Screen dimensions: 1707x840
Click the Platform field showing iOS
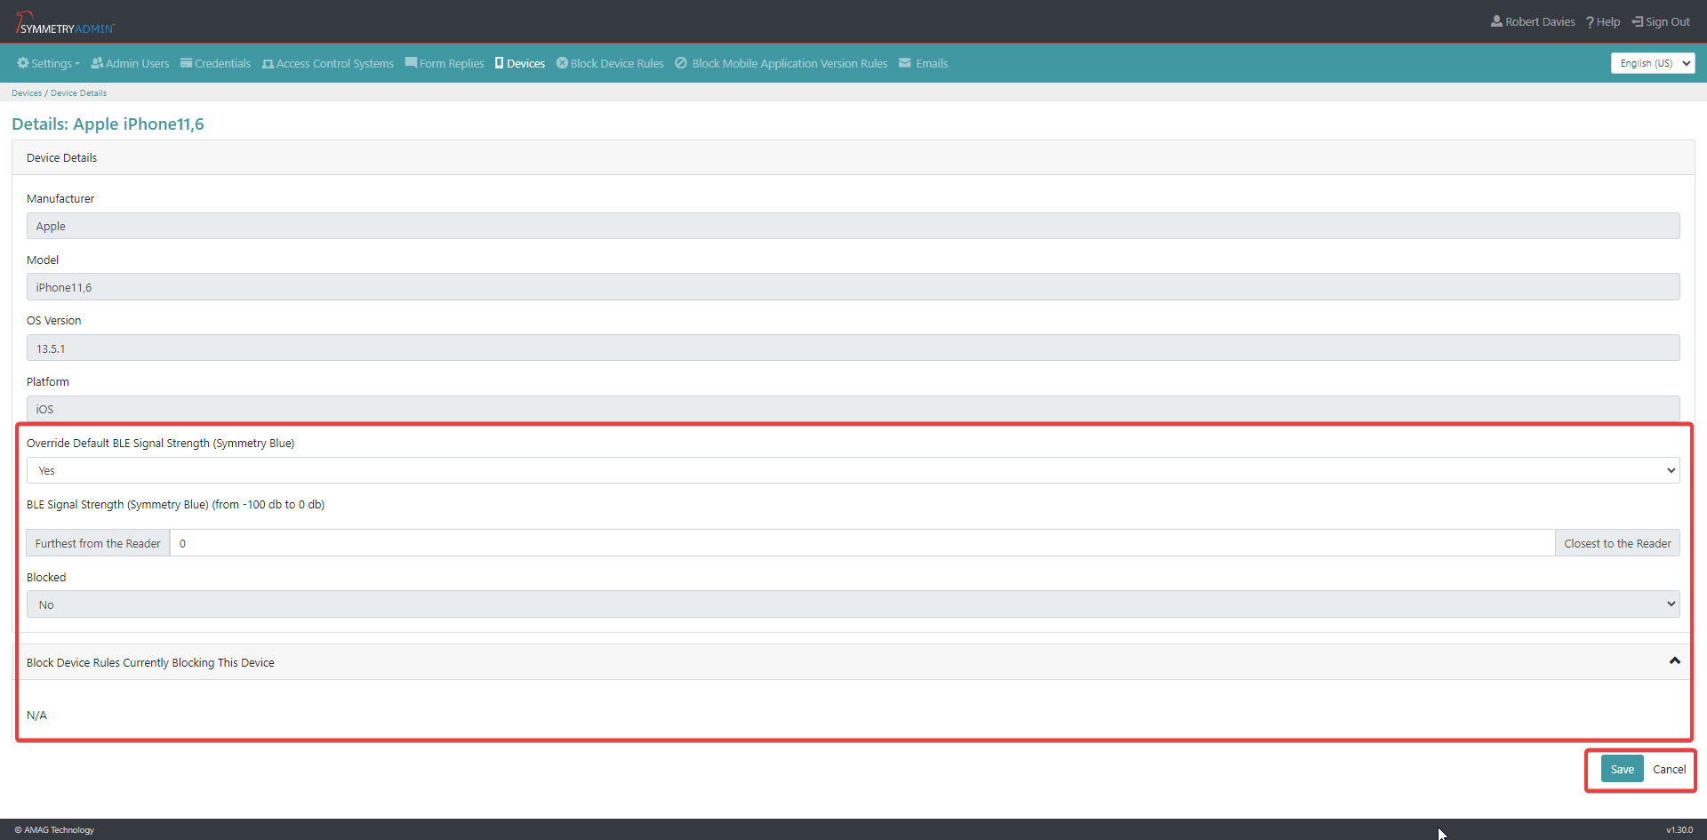pyautogui.click(x=853, y=409)
